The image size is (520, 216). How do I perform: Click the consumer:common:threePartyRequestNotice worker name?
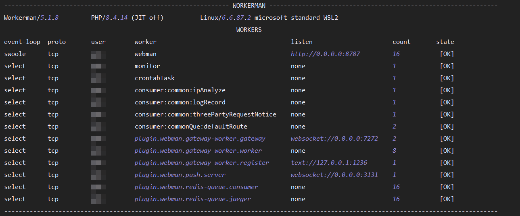coord(205,114)
